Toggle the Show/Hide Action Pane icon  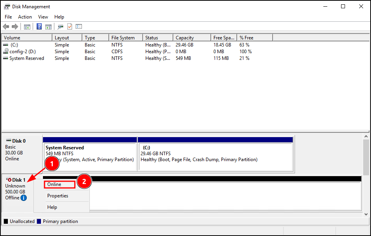pos(48,27)
